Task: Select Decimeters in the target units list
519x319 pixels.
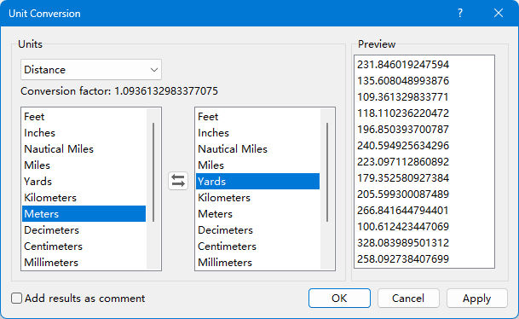Action: coord(258,230)
